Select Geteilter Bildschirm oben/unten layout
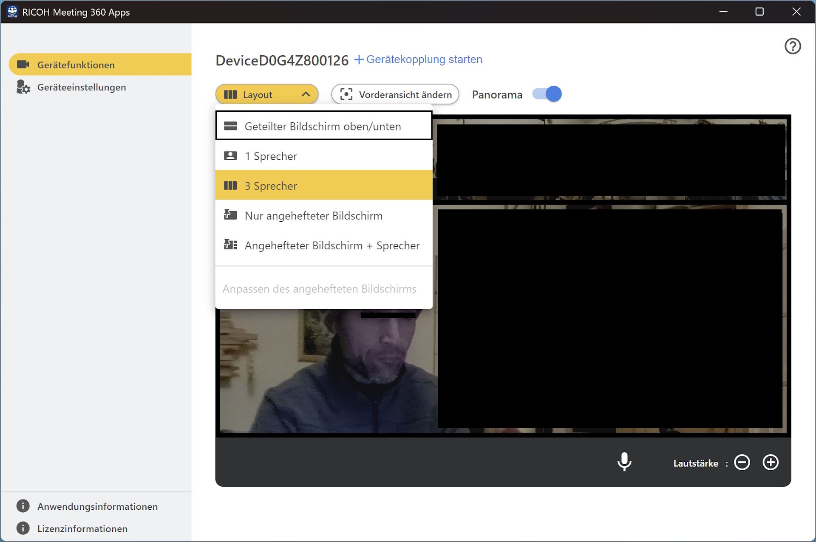The image size is (816, 542). pos(323,126)
